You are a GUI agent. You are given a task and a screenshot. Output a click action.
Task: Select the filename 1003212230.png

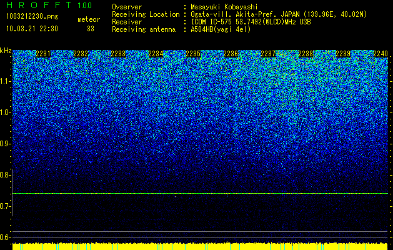tap(32, 17)
